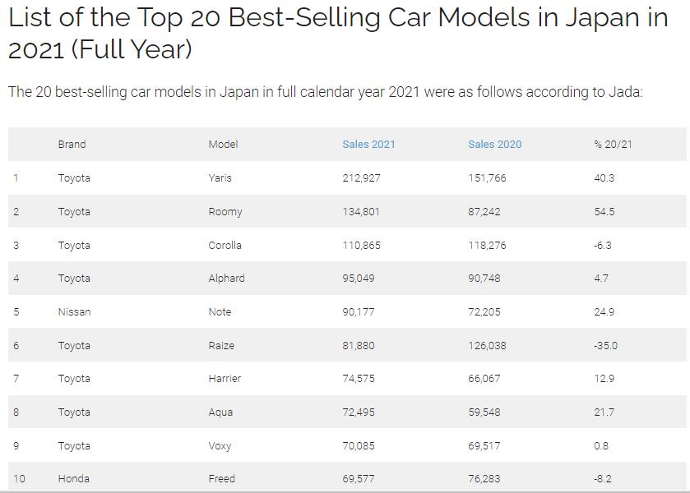
Task: Click the % 20/21 column header
Action: point(613,144)
